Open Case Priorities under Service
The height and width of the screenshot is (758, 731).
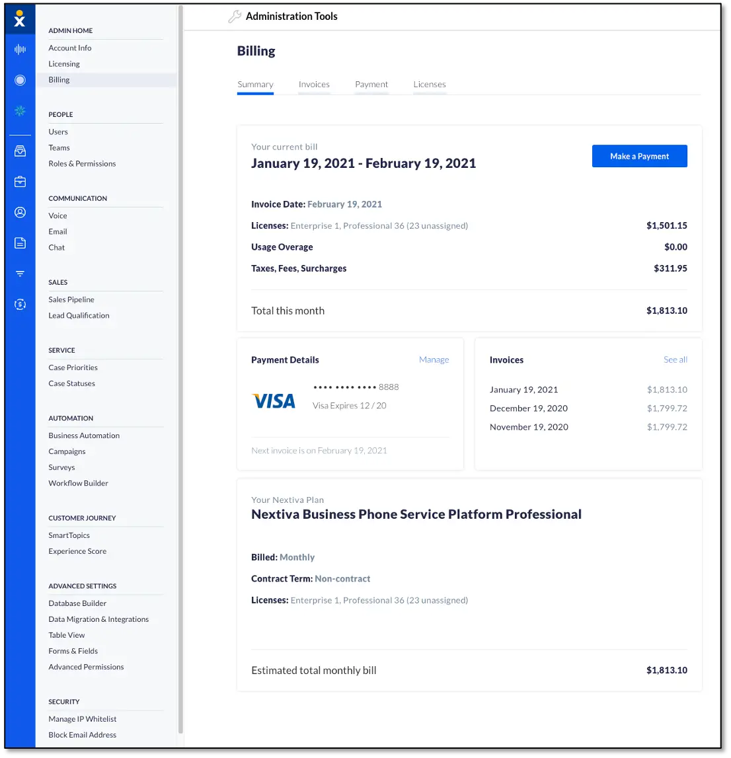point(73,367)
